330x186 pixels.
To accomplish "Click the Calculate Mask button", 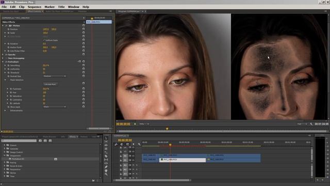I will point(50,84).
